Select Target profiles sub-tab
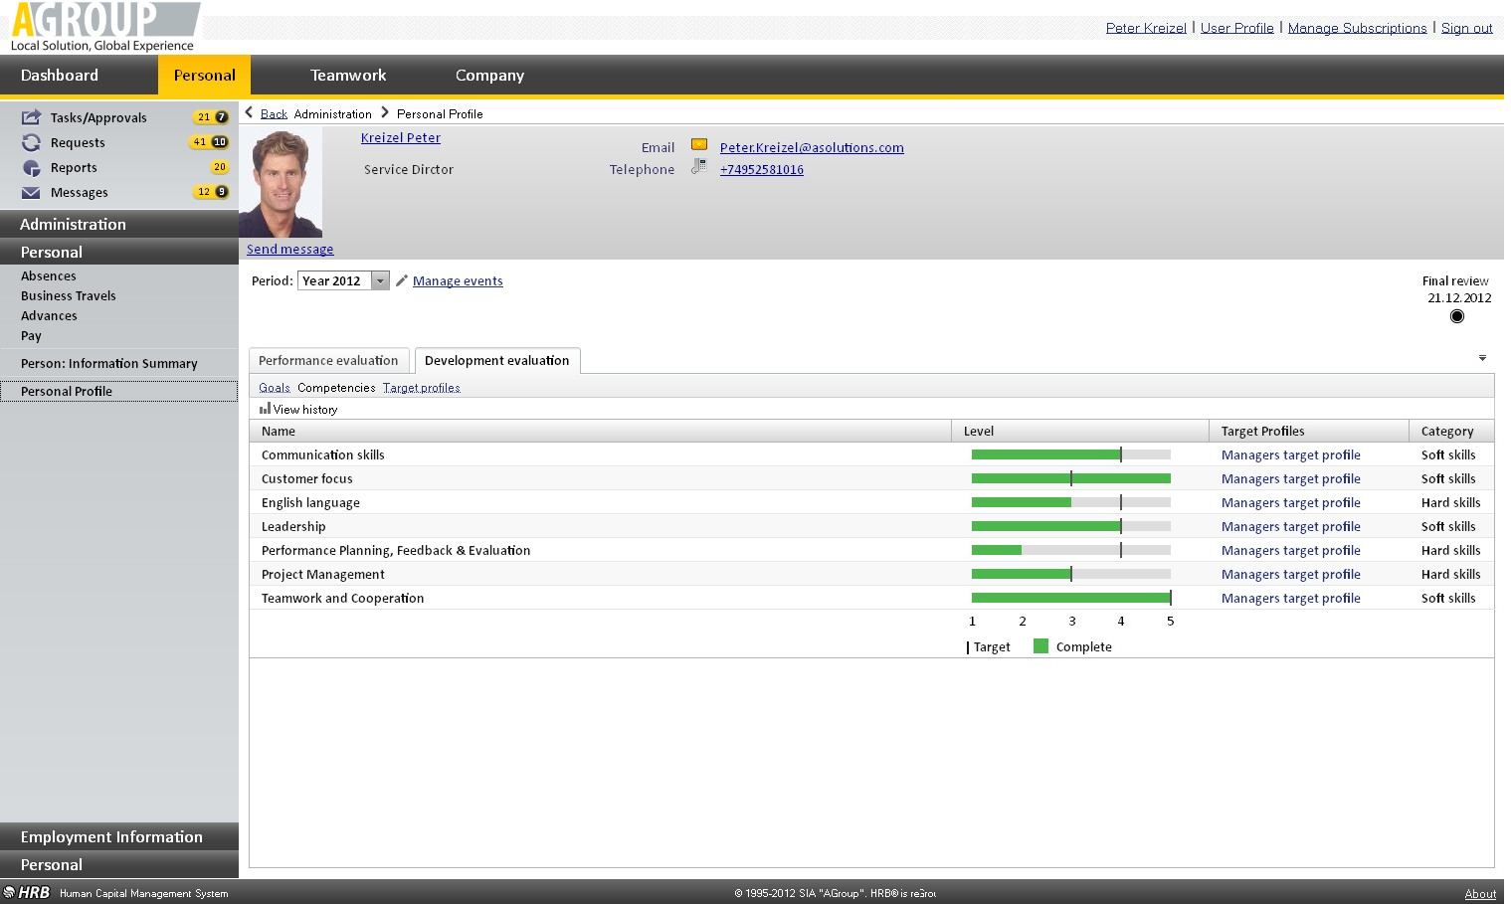The width and height of the screenshot is (1511, 904). coord(421,388)
